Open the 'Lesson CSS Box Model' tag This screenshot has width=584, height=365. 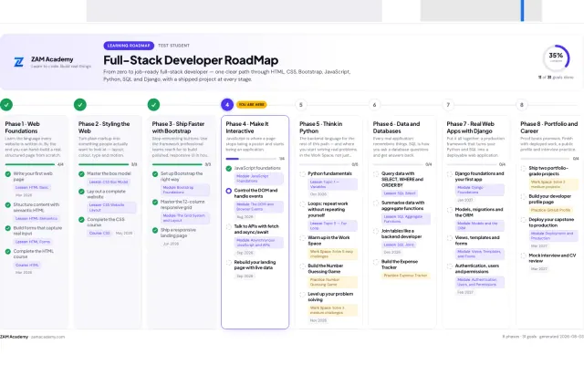pyautogui.click(x=109, y=182)
